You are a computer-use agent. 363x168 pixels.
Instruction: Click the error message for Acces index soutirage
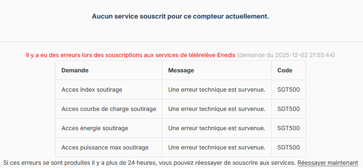click(x=217, y=90)
